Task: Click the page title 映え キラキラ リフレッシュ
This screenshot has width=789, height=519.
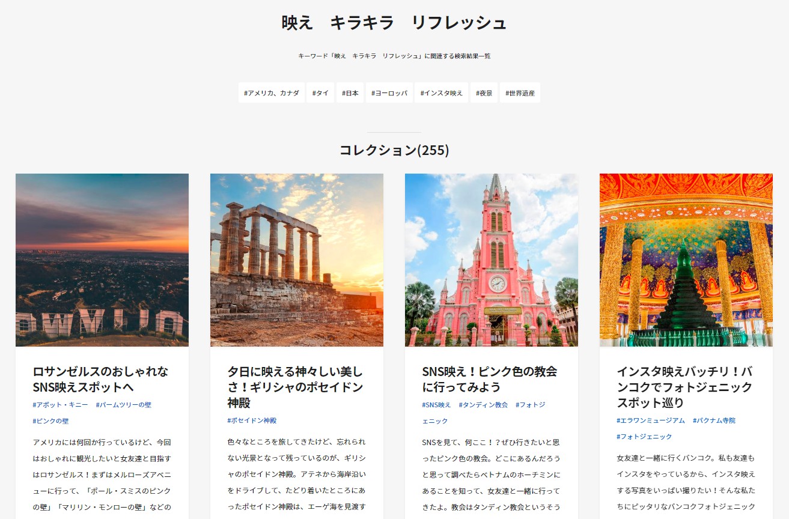Action: (x=394, y=23)
